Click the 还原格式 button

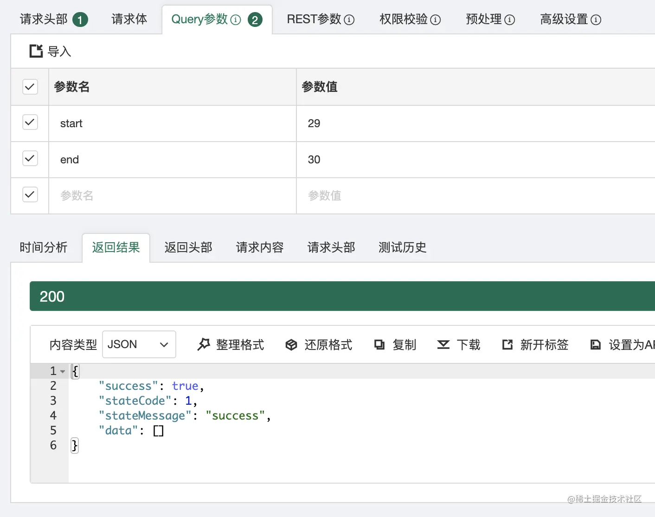click(x=319, y=344)
